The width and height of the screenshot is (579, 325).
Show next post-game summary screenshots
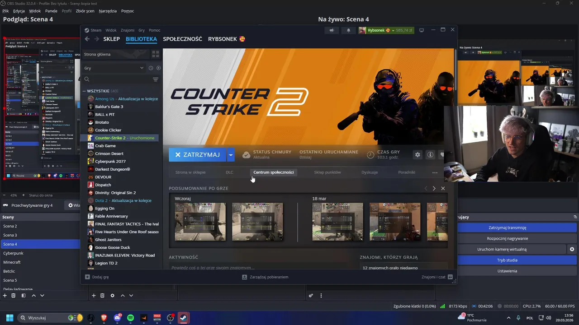tap(434, 188)
